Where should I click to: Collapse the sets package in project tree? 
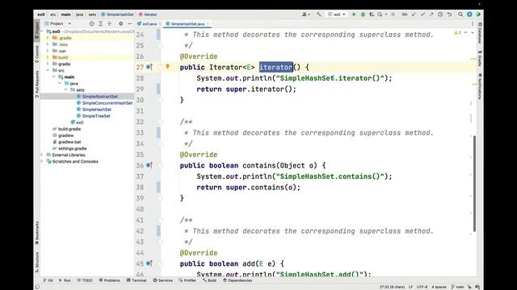point(65,89)
